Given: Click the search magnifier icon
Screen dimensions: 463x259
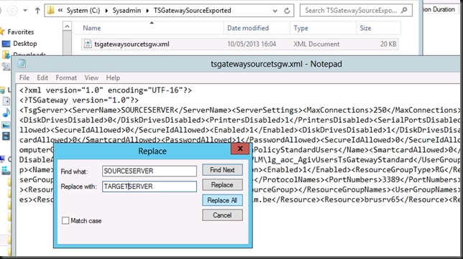Looking at the screenshot, I should click(x=404, y=11).
